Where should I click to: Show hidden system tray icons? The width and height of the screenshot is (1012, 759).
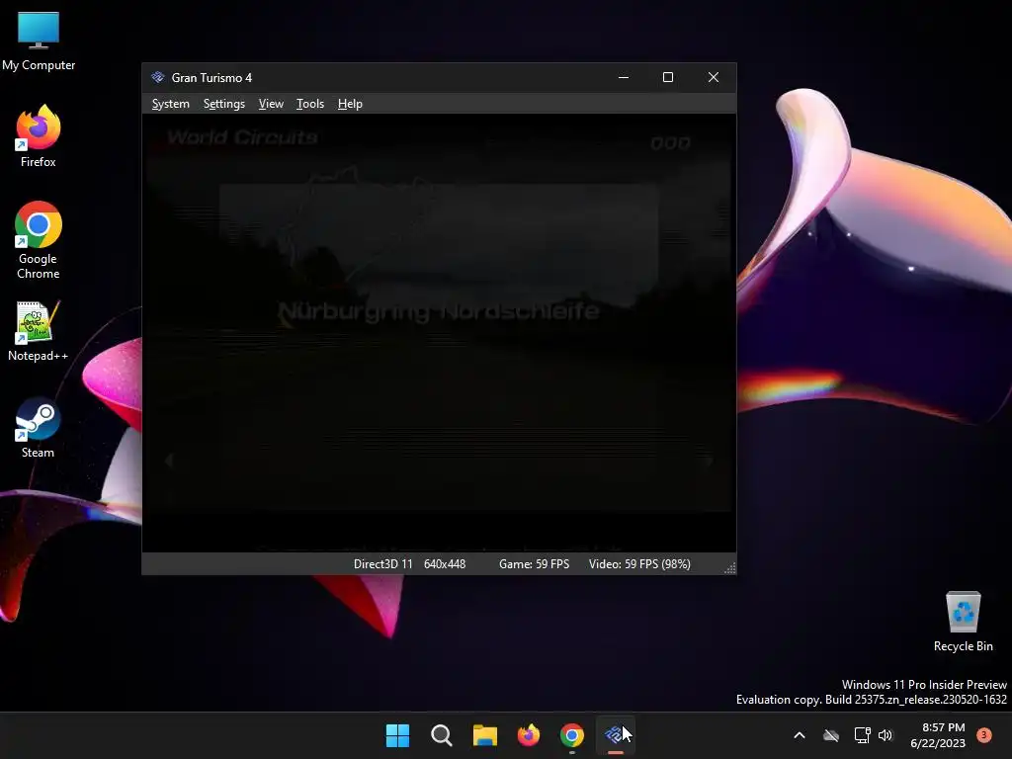pyautogui.click(x=799, y=735)
